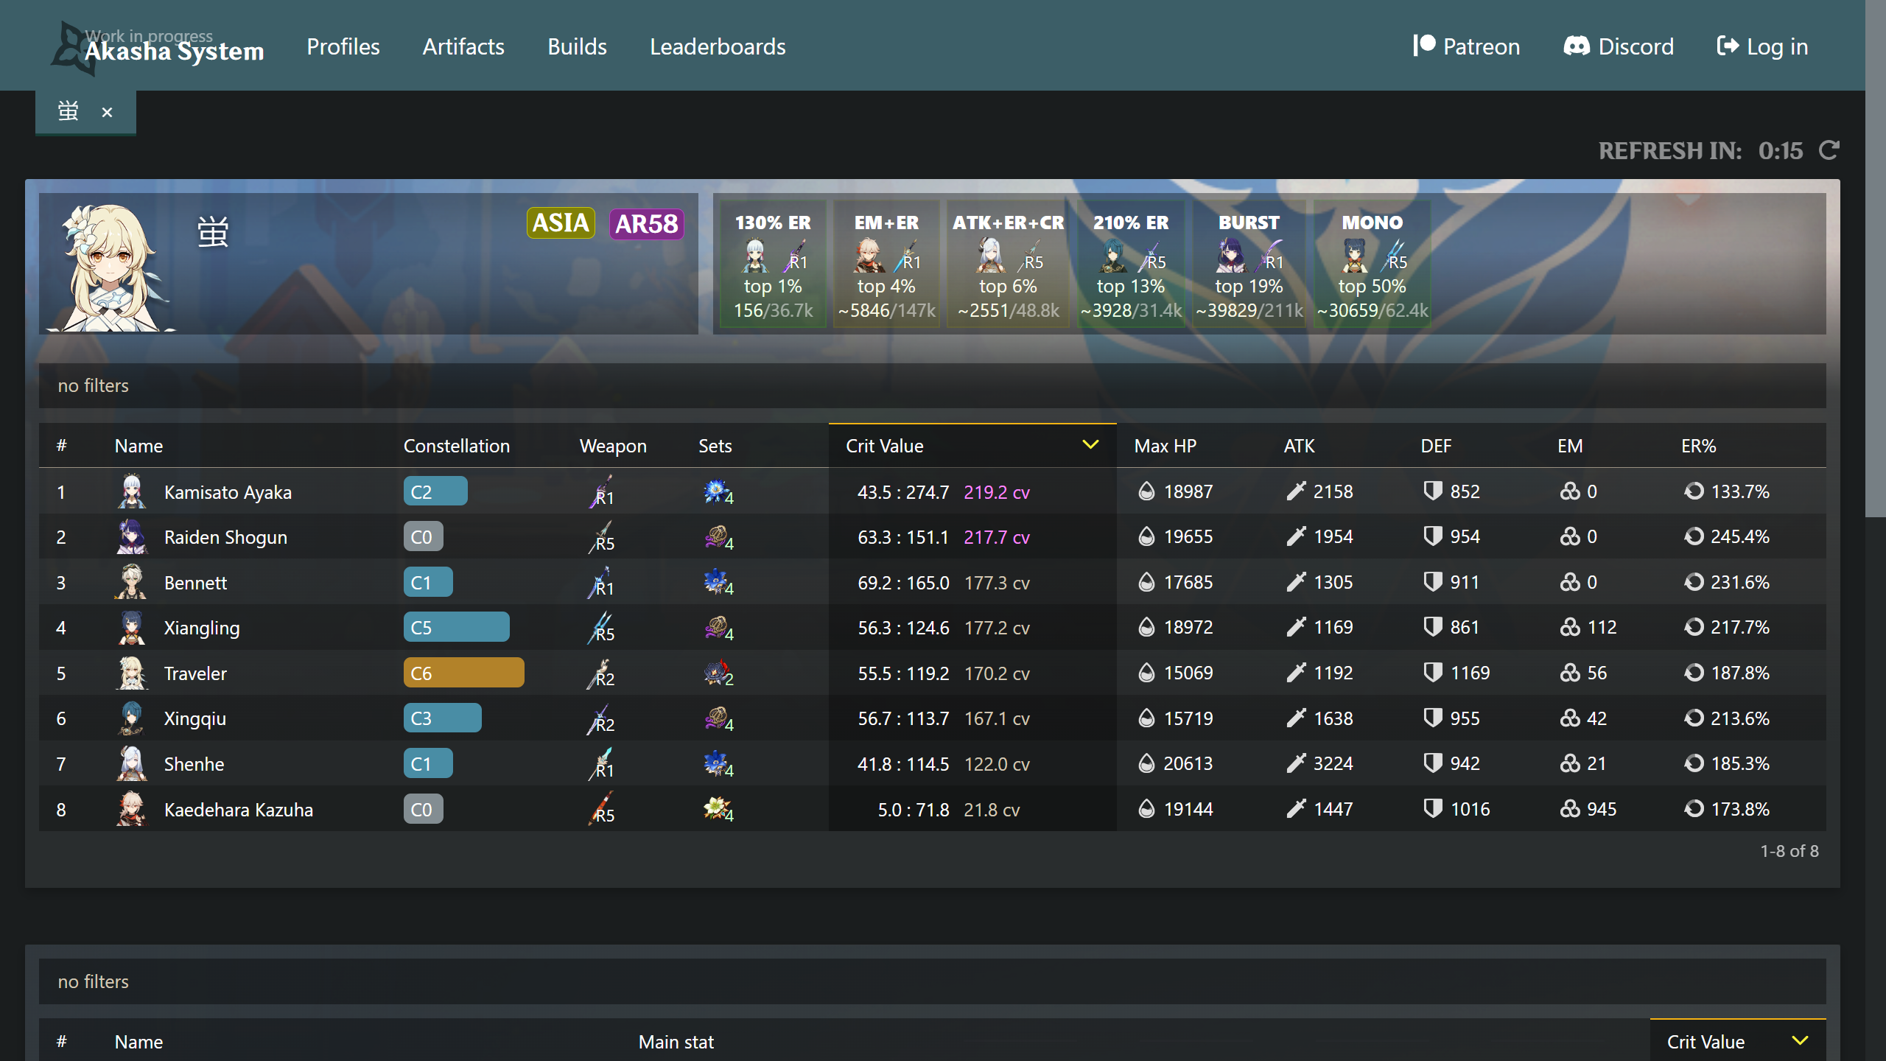Click Raiden Shogun's C0 constellation badge
Image resolution: width=1886 pixels, height=1061 pixels.
coord(423,536)
